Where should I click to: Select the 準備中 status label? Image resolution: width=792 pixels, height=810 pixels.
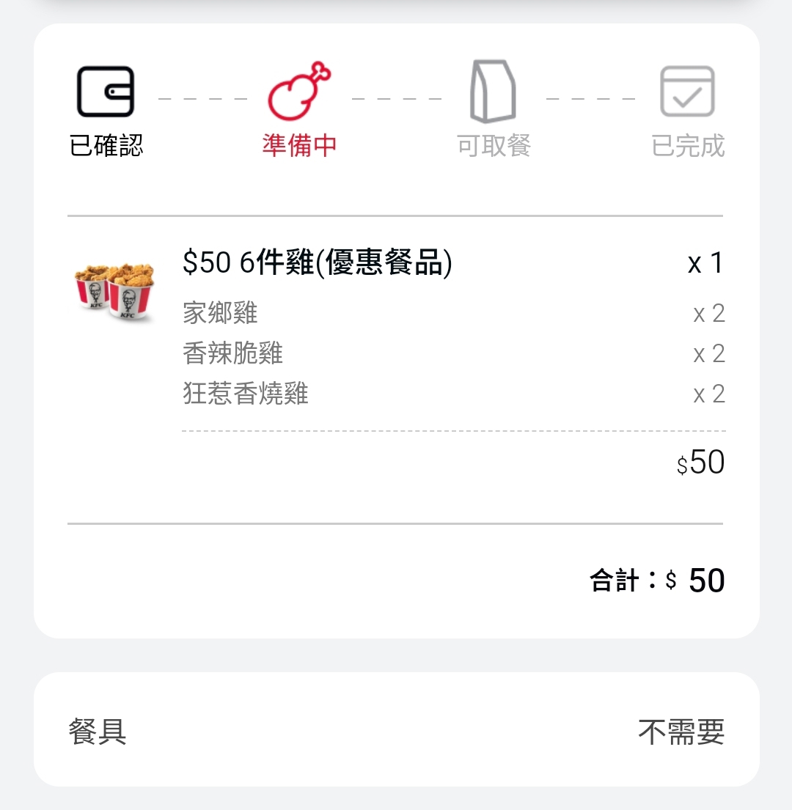(x=299, y=145)
